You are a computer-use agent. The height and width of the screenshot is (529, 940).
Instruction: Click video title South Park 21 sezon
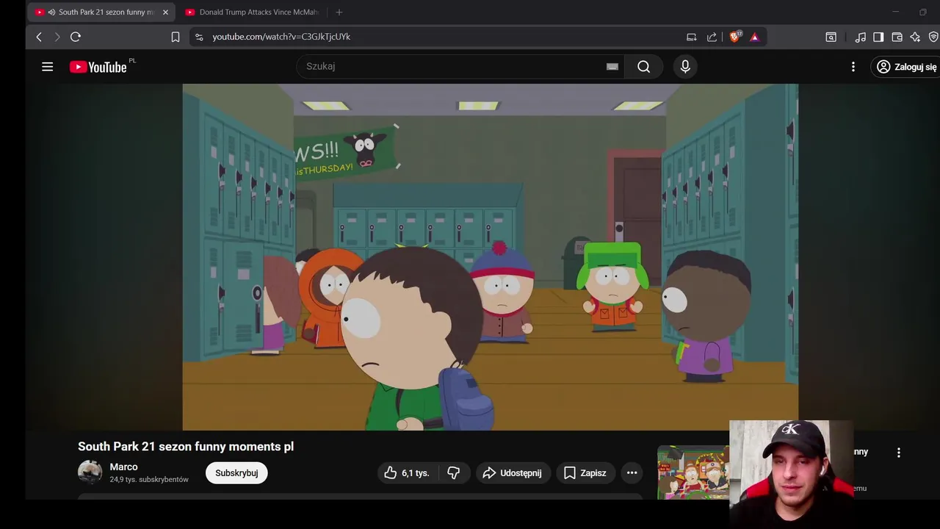pyautogui.click(x=186, y=446)
